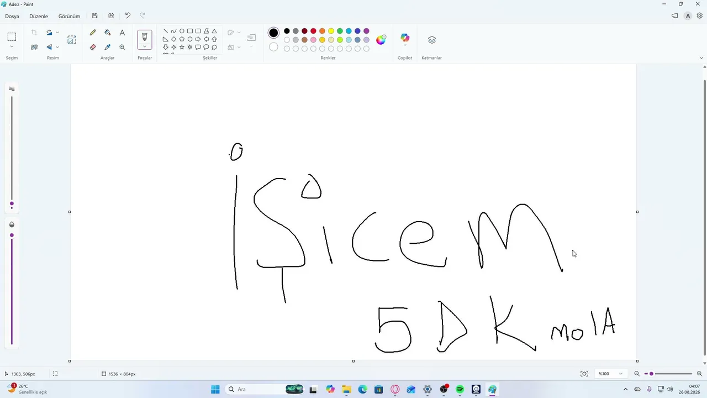The width and height of the screenshot is (707, 398).
Task: Open Windows Start menu
Action: (215, 389)
